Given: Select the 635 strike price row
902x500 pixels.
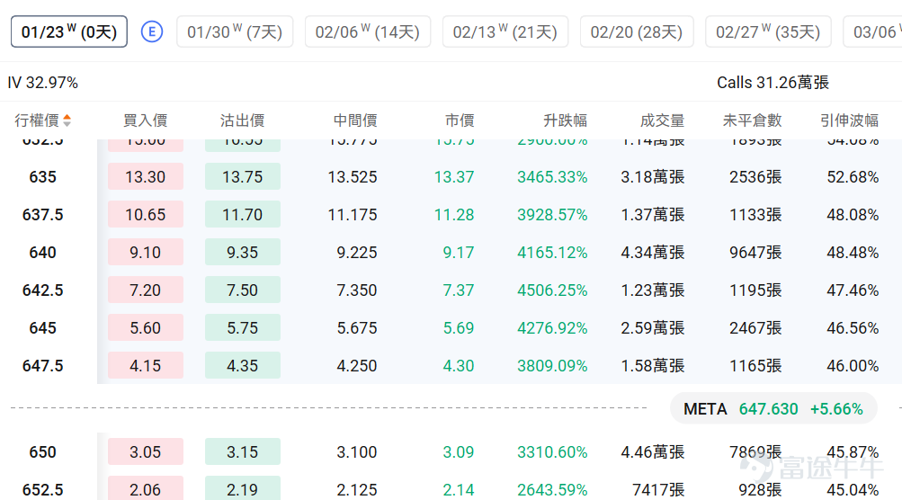Looking at the screenshot, I should [451, 176].
